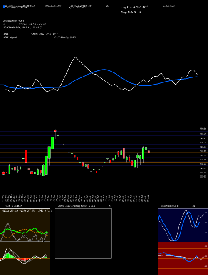Click the ADX: 23.65 +DY: 27.76 readout
Viewport: 208px width, 275px height.
(x=19, y=211)
